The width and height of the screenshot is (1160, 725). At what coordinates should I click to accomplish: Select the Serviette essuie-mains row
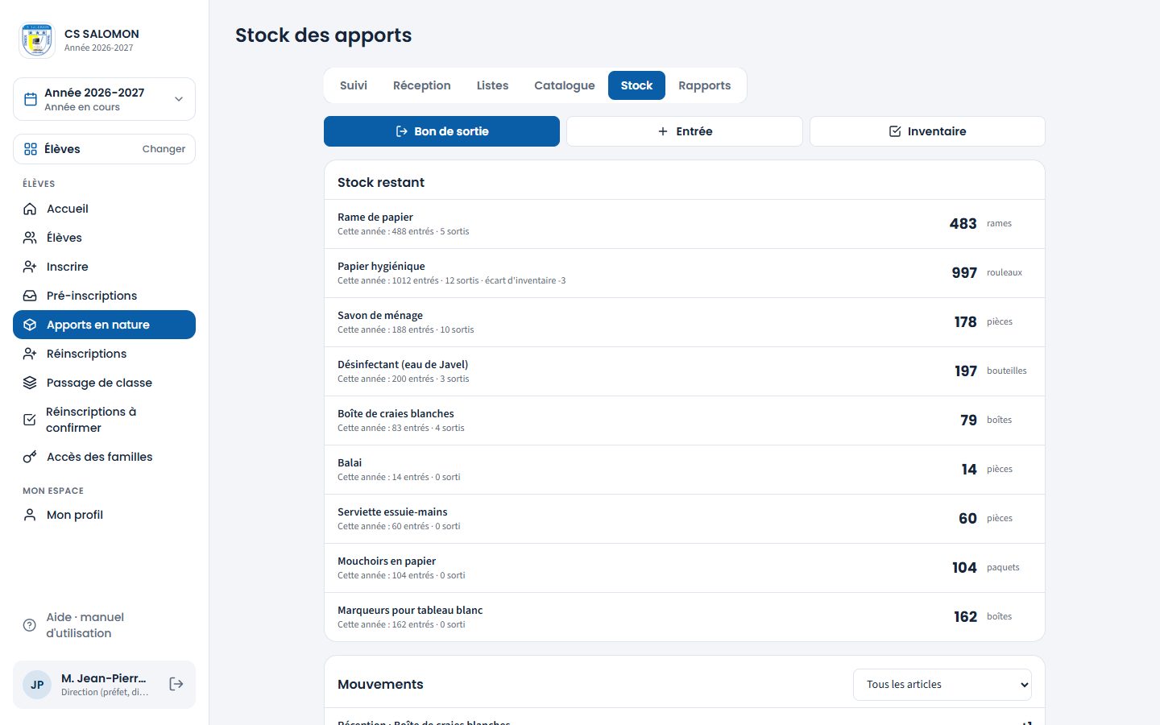click(x=685, y=519)
